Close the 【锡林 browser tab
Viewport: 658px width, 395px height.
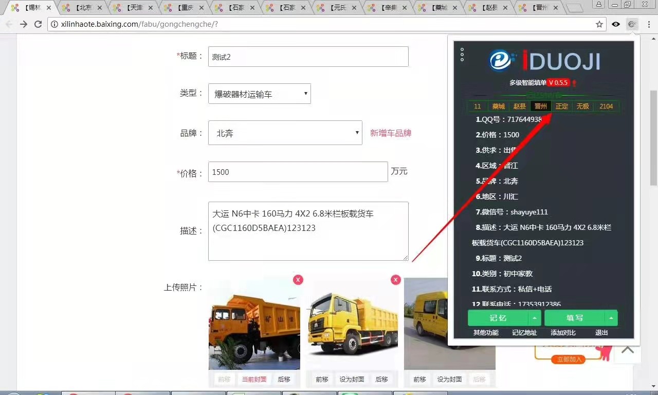point(49,8)
